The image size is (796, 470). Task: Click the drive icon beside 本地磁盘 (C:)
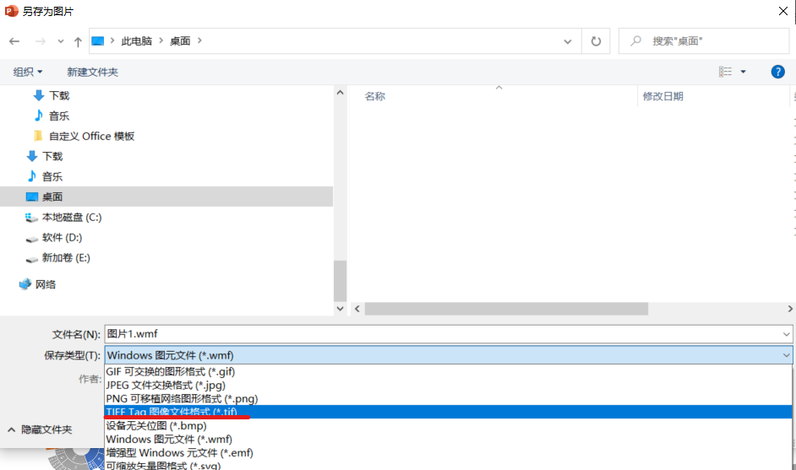(x=31, y=217)
